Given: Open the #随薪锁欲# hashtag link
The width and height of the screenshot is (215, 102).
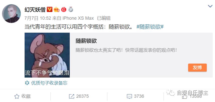Looking at the screenshot, I should 150,27.
